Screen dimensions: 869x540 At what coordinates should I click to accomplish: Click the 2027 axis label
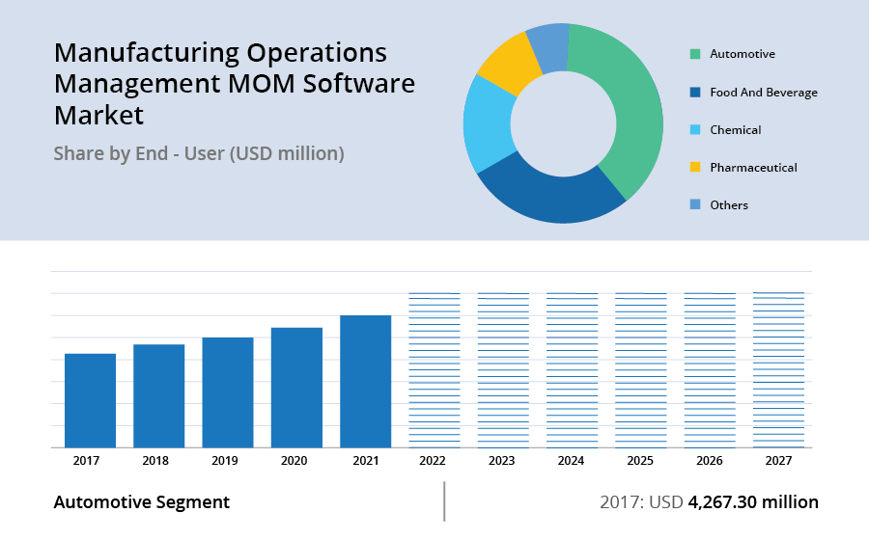click(778, 460)
